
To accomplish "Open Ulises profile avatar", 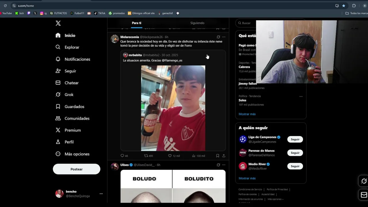I will pyautogui.click(x=115, y=166).
